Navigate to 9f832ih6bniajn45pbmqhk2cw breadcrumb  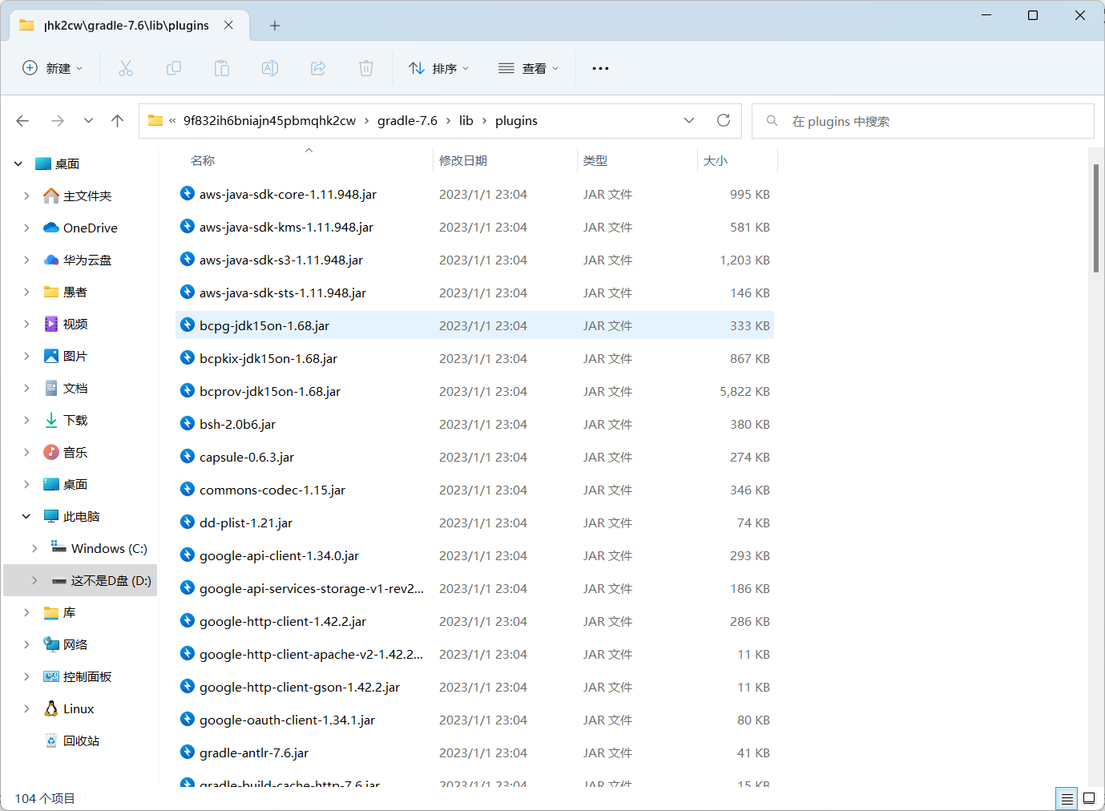click(x=270, y=120)
